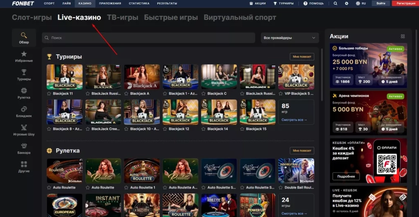This screenshot has height=217, width=419.
Task: Click the Поиск search input field
Action: (149, 38)
